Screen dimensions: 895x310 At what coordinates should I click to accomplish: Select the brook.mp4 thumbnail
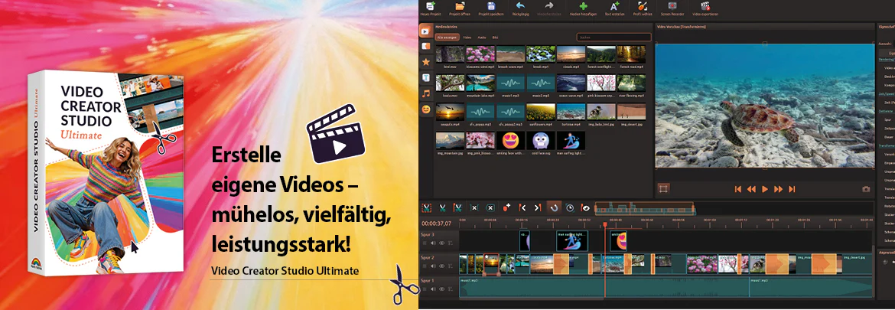(x=540, y=54)
